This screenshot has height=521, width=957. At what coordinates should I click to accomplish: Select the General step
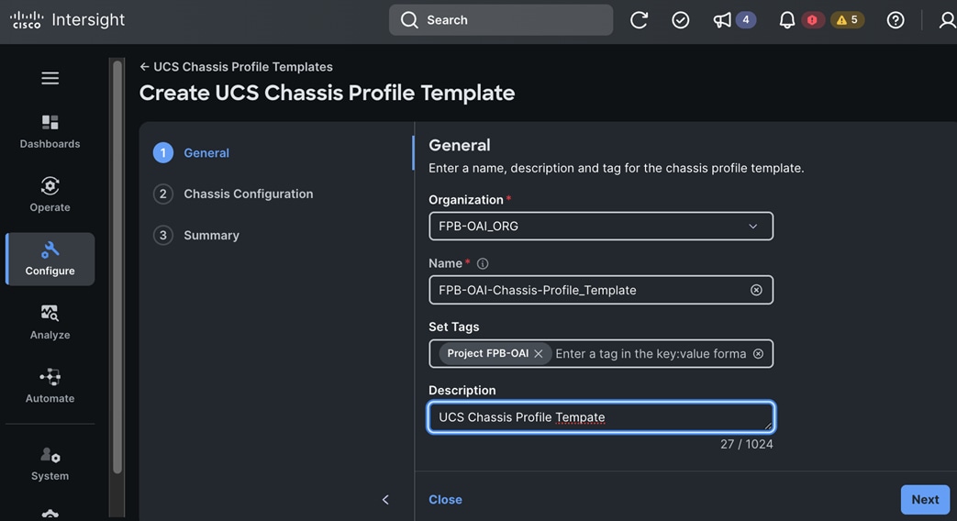coord(191,152)
